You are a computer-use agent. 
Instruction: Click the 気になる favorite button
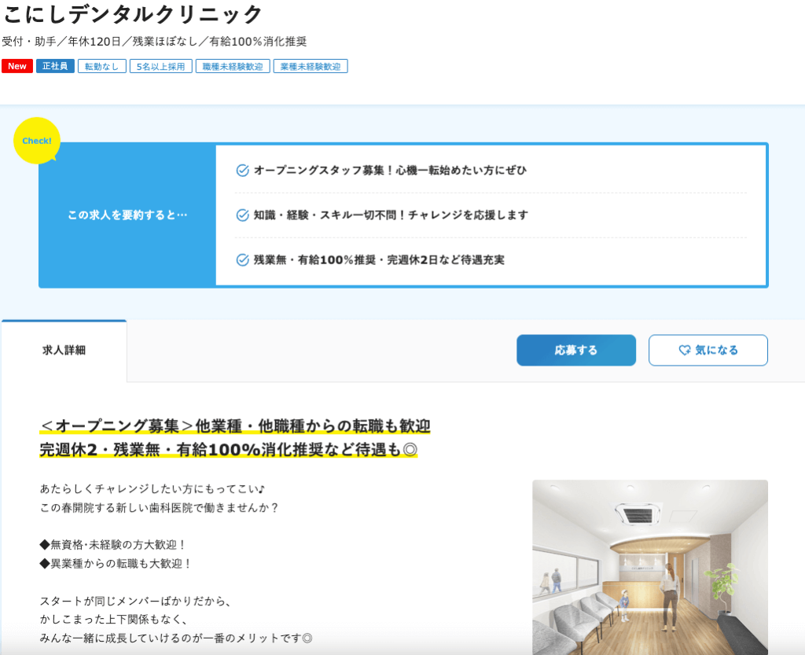[708, 350]
